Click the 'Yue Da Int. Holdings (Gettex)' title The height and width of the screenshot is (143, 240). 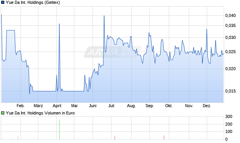pyautogui.click(x=33, y=2)
